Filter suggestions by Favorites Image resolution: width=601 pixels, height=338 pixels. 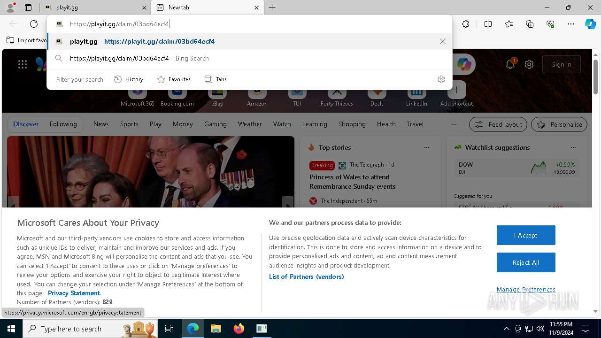coord(174,79)
